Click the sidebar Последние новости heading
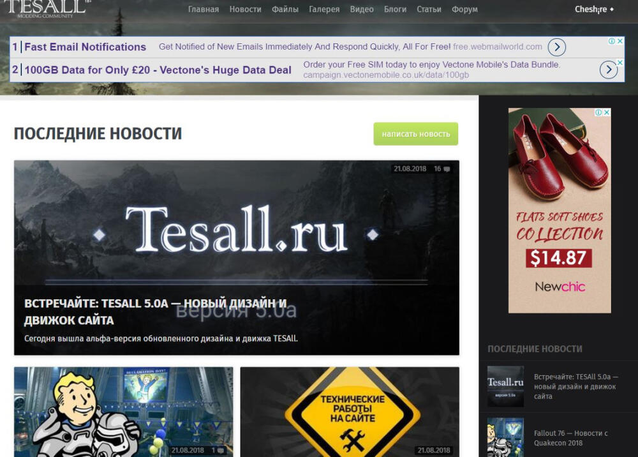Viewport: 638px width, 457px height. coord(535,348)
